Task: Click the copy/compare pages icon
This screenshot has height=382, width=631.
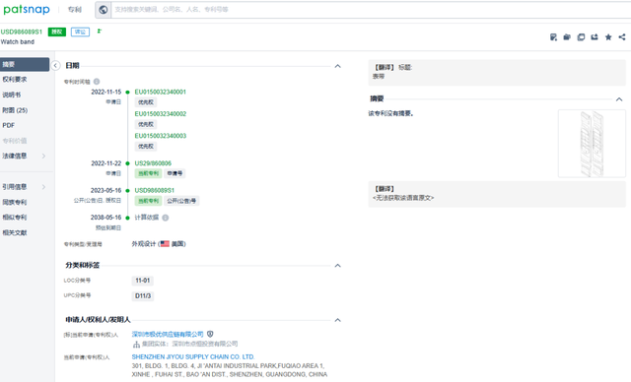Action: coord(581,37)
